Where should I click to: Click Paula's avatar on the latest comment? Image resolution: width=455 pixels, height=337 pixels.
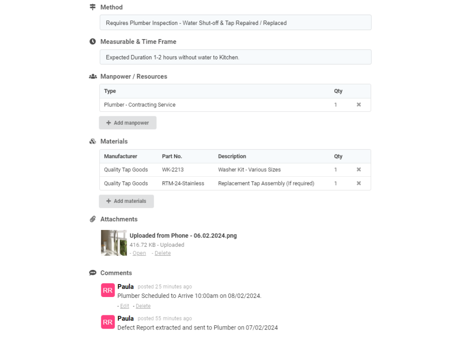(108, 290)
